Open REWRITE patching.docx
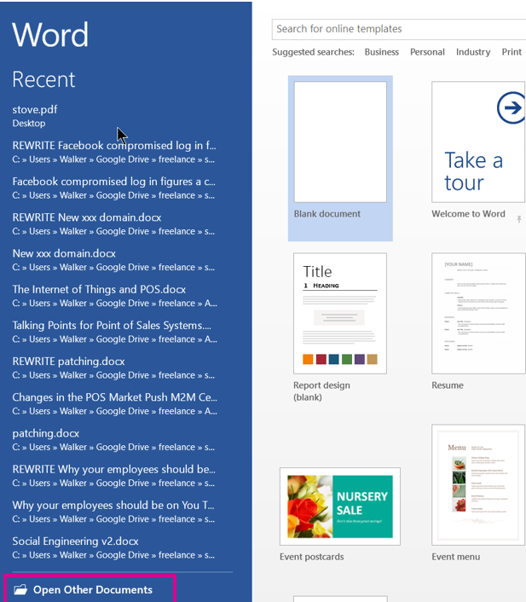The image size is (526, 602). click(x=115, y=368)
